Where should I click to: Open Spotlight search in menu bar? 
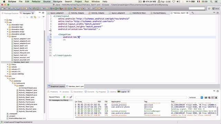(211, 1)
